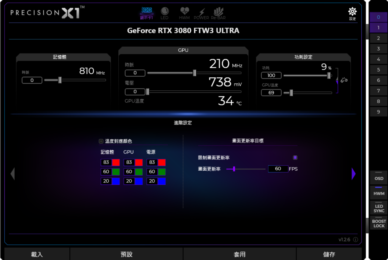The width and height of the screenshot is (388, 260).
Task: Click memory column 83 temperature field
Action: click(x=106, y=162)
